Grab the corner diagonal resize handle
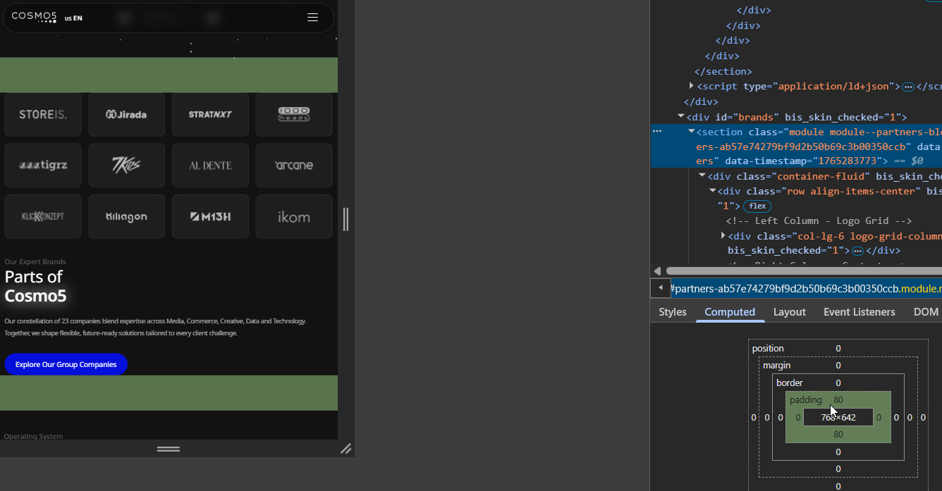The image size is (942, 491). pyautogui.click(x=346, y=449)
